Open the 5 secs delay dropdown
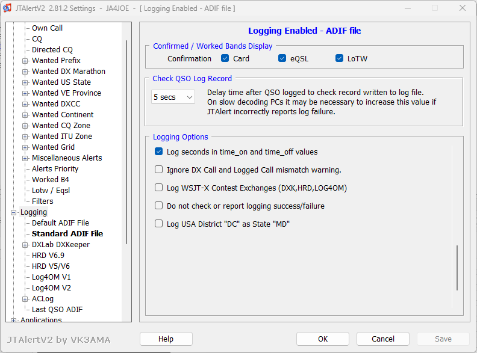 click(x=173, y=97)
